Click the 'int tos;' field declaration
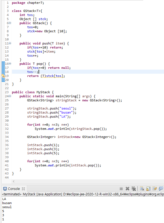Screen dimensions: 164x223 tap(27, 15)
